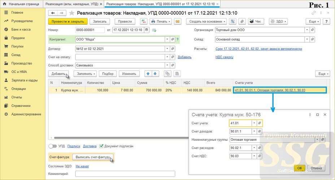Open Банк и касса sidebar section
The image size is (335, 180).
21,29
